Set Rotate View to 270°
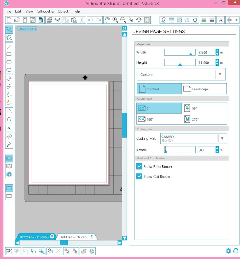Screen dimensions: 240x259 [204, 119]
